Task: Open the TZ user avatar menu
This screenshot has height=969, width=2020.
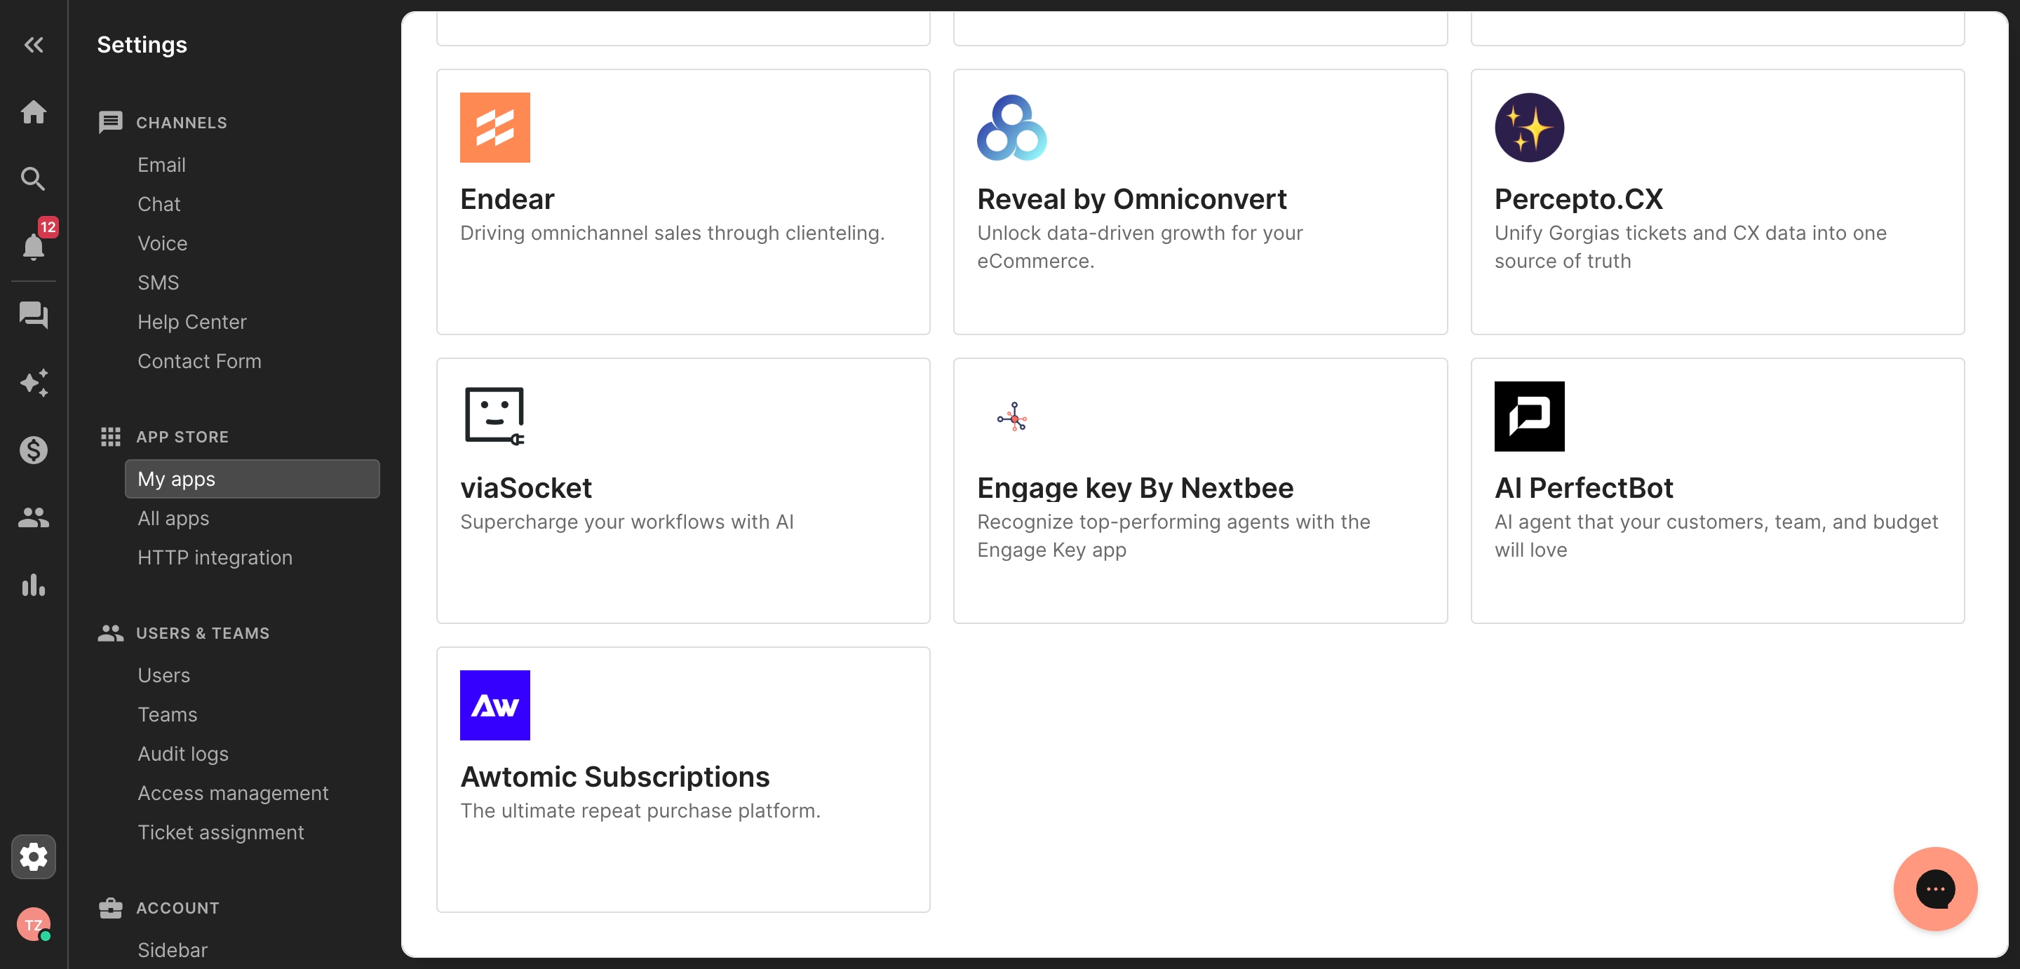Action: 34,924
